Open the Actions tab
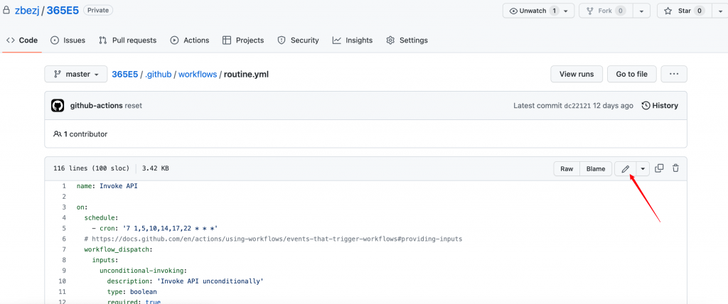 189,40
